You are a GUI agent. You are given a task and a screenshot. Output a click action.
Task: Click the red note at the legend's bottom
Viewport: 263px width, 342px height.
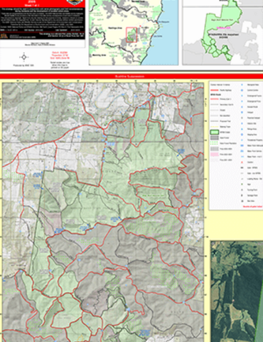(x=252, y=207)
